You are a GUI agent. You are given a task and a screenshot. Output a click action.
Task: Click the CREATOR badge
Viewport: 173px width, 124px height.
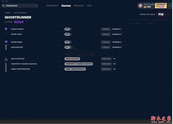coord(19,22)
